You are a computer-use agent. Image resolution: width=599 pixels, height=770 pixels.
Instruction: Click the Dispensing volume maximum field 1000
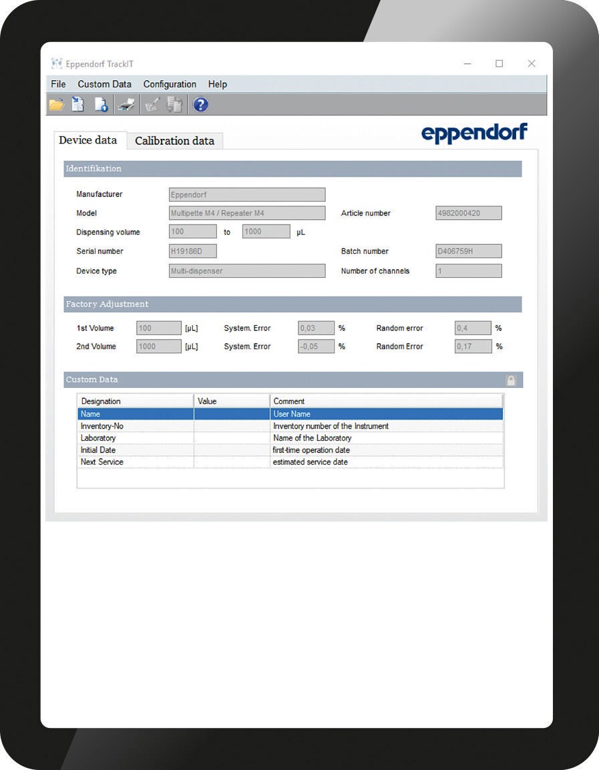[266, 231]
